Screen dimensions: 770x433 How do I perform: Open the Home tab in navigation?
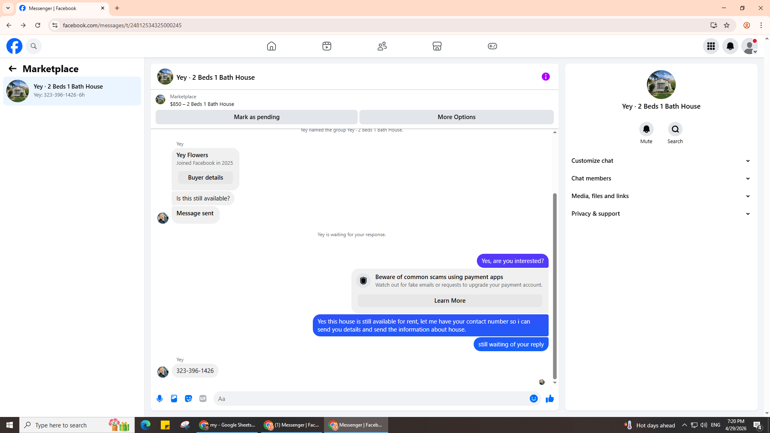pyautogui.click(x=272, y=46)
